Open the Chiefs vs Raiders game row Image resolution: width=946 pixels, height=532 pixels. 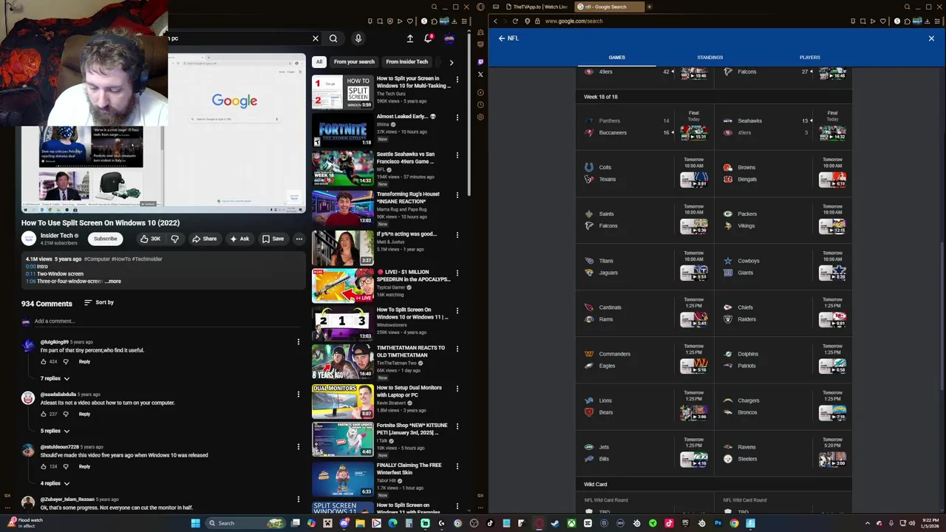(785, 313)
